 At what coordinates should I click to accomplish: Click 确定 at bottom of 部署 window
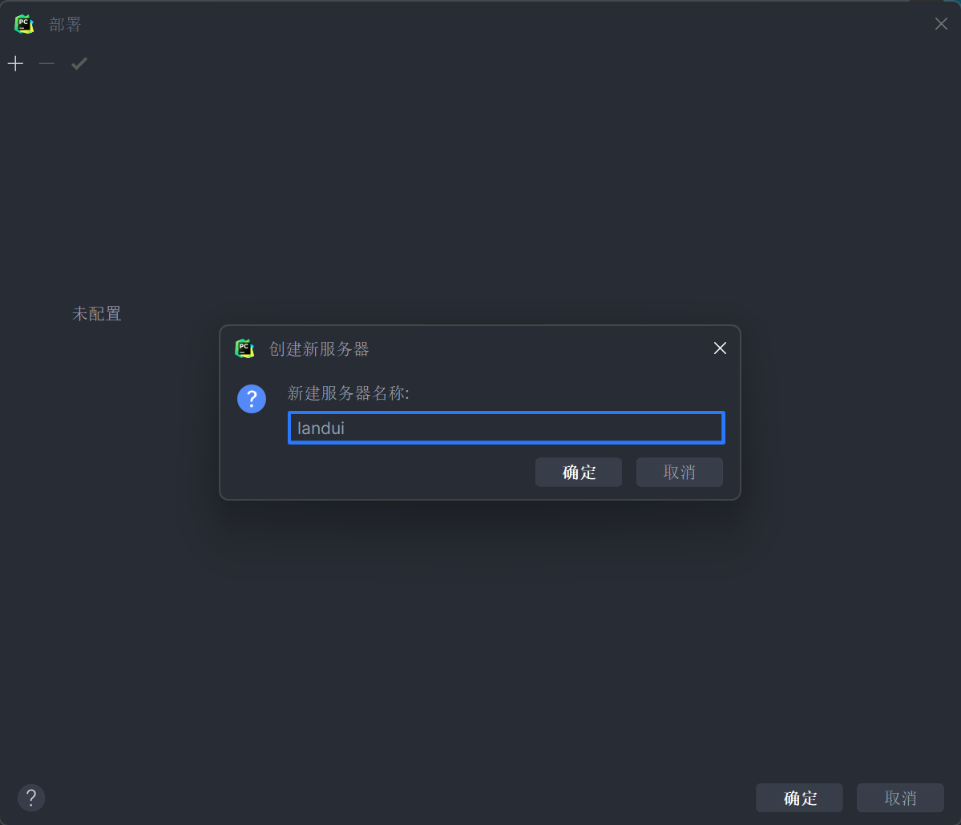pos(799,798)
